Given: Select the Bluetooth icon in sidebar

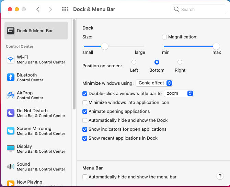Looking at the screenshot, I should 11,78.
